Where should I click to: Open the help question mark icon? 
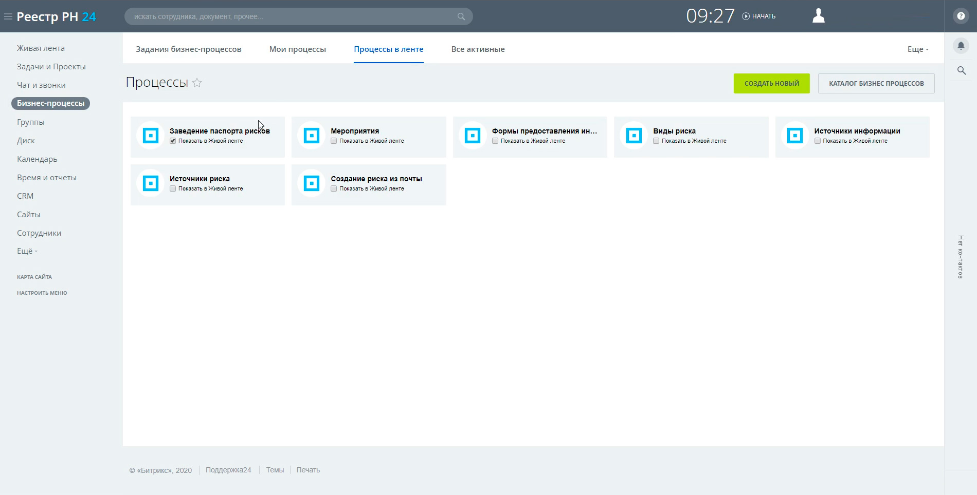(961, 16)
